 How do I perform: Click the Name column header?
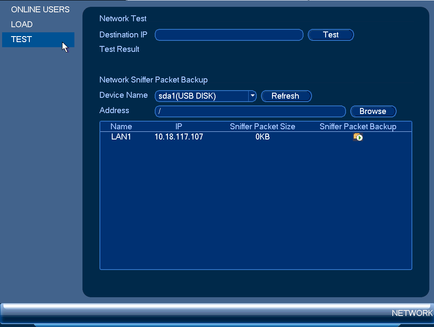(x=121, y=127)
